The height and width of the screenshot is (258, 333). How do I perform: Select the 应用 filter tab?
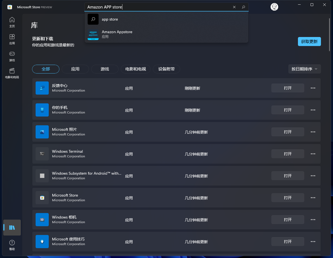[75, 69]
